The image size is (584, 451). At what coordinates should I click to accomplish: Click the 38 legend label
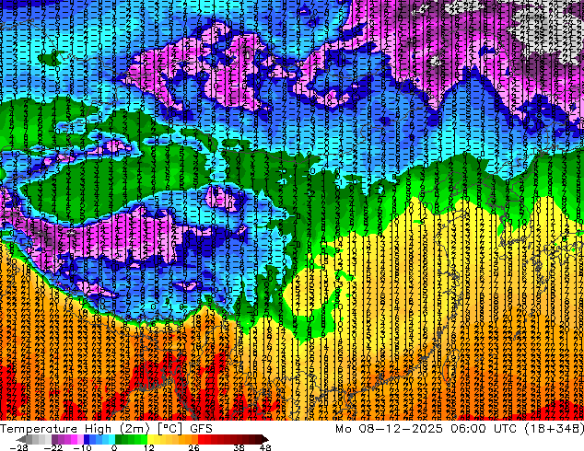click(239, 447)
